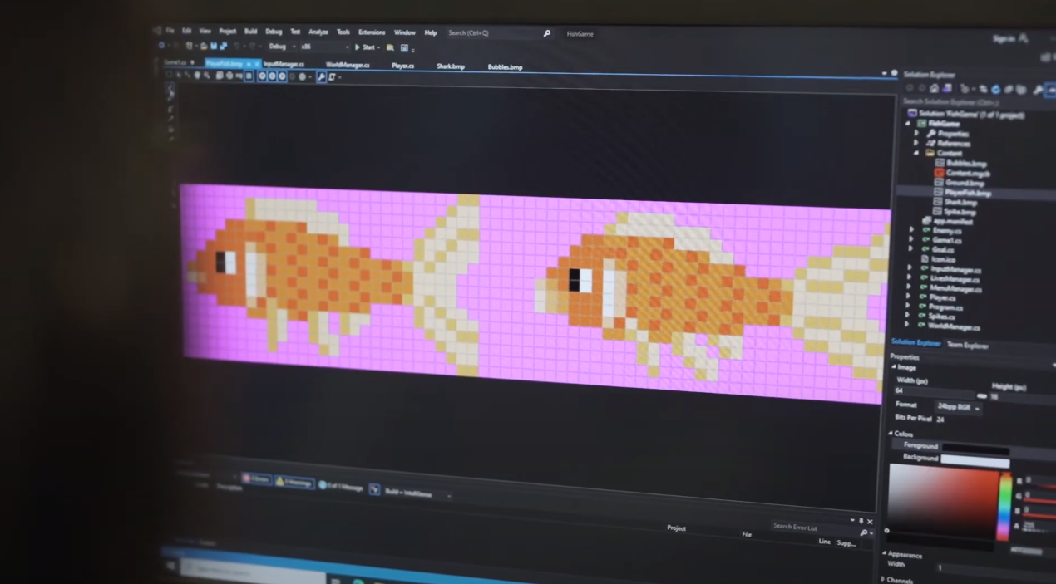1056x584 pixels.
Task: Select WorldManager.cs in Solution Explorer
Action: 955,326
